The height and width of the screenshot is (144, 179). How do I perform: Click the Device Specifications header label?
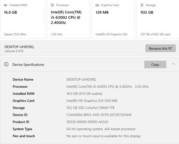click(x=28, y=65)
